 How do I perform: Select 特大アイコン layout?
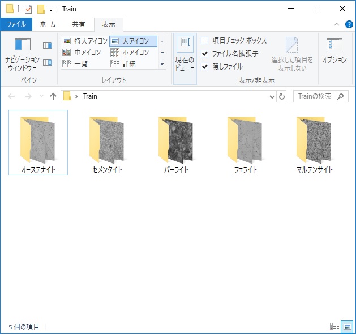85,41
